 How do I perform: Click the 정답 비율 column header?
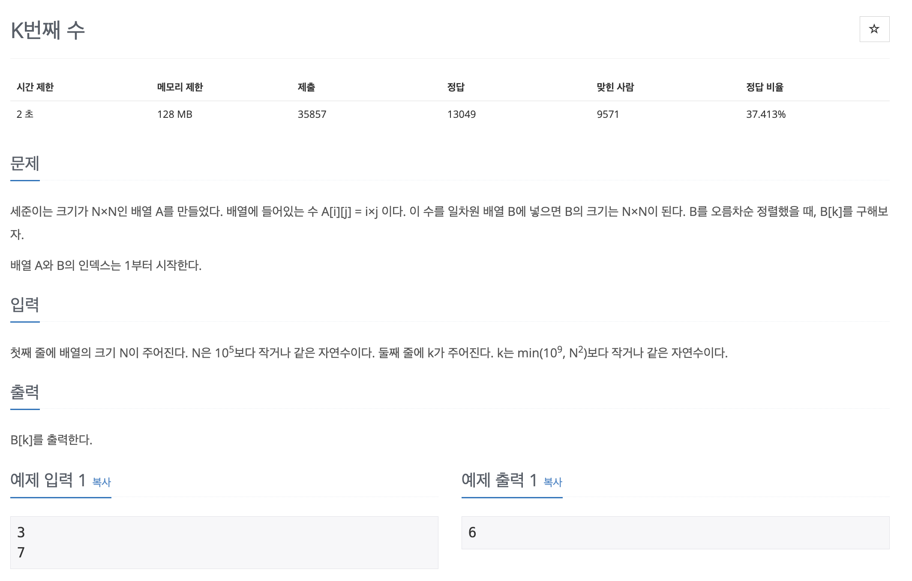[x=765, y=87]
